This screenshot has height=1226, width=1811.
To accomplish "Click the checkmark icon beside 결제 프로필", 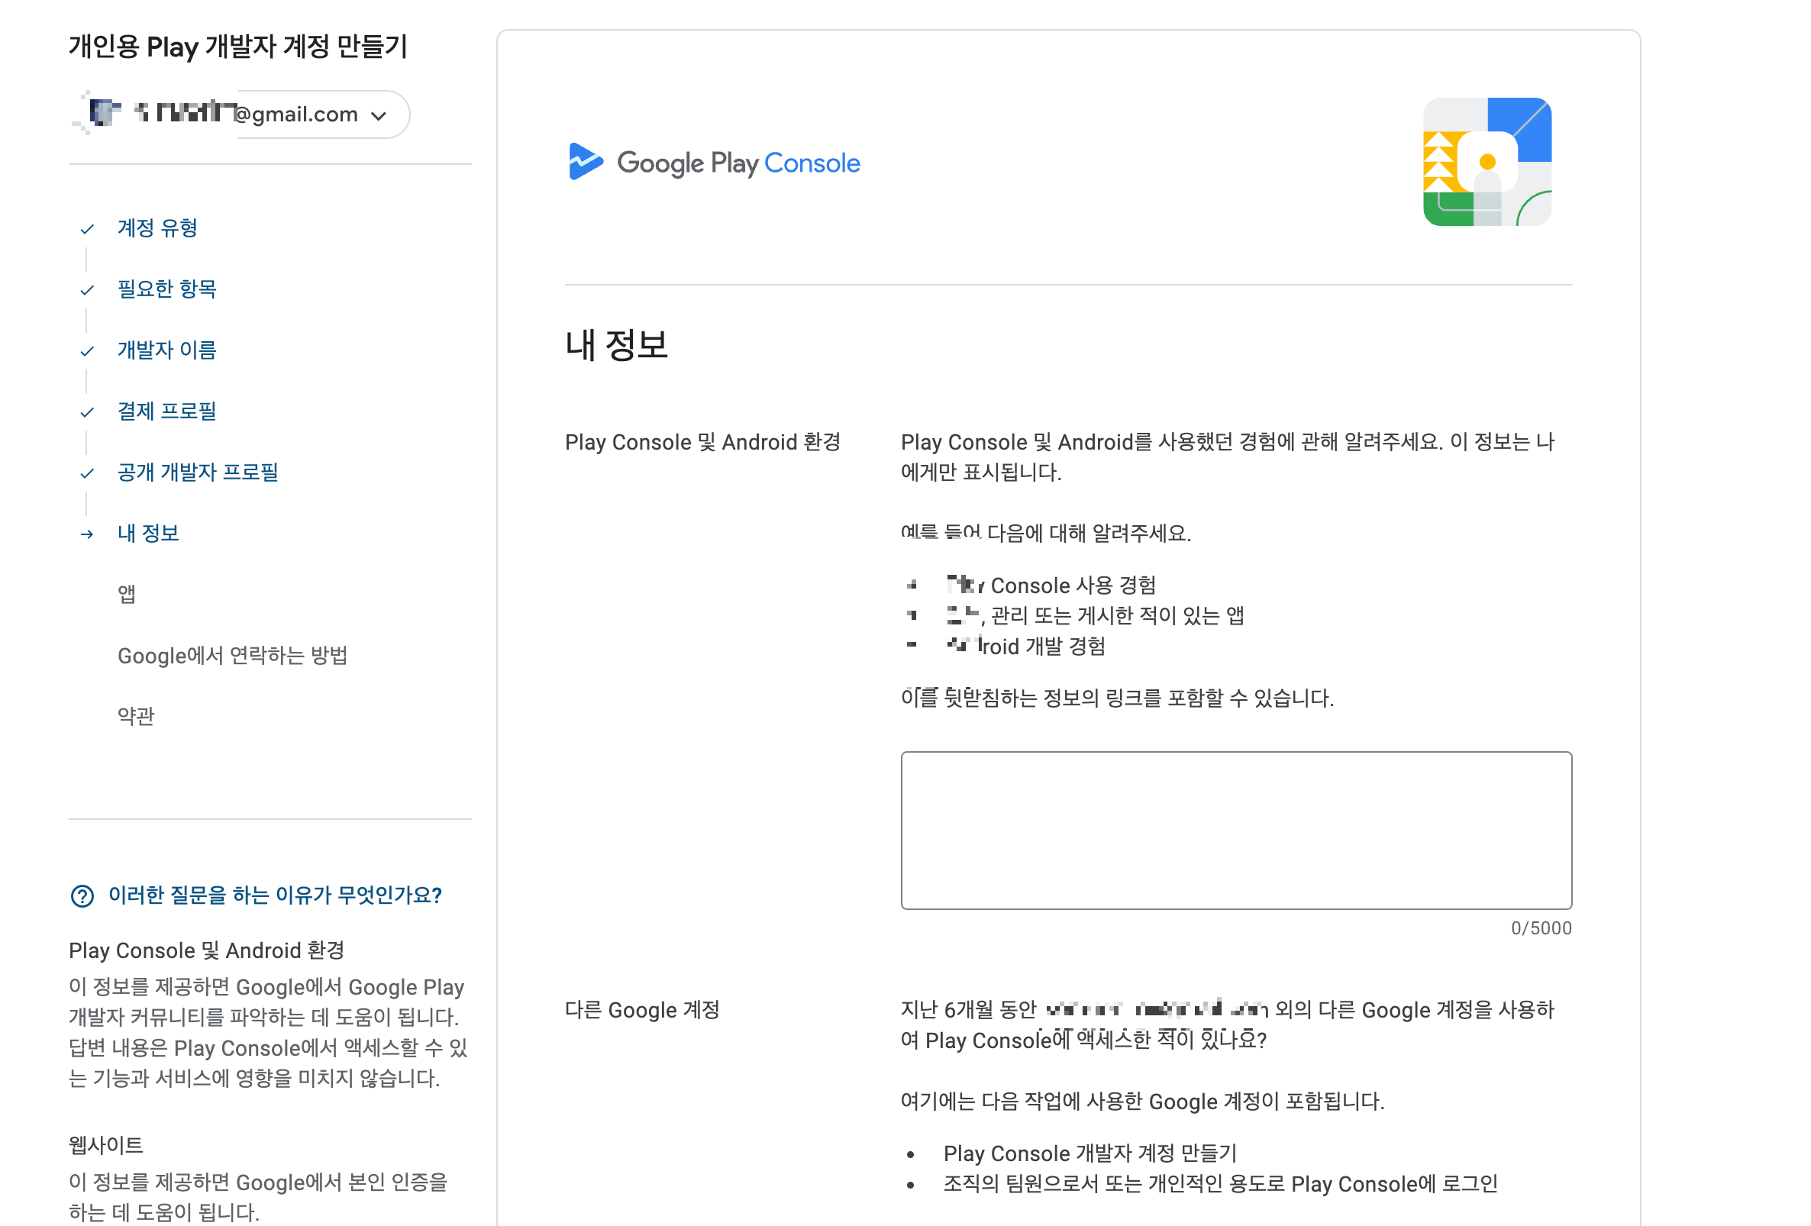I will click(x=87, y=412).
